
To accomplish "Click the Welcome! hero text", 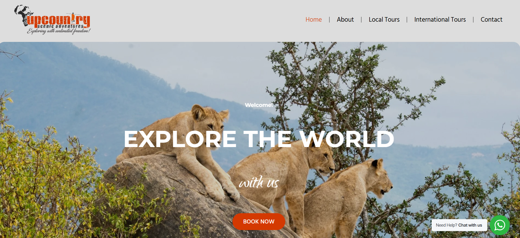I will 259,105.
